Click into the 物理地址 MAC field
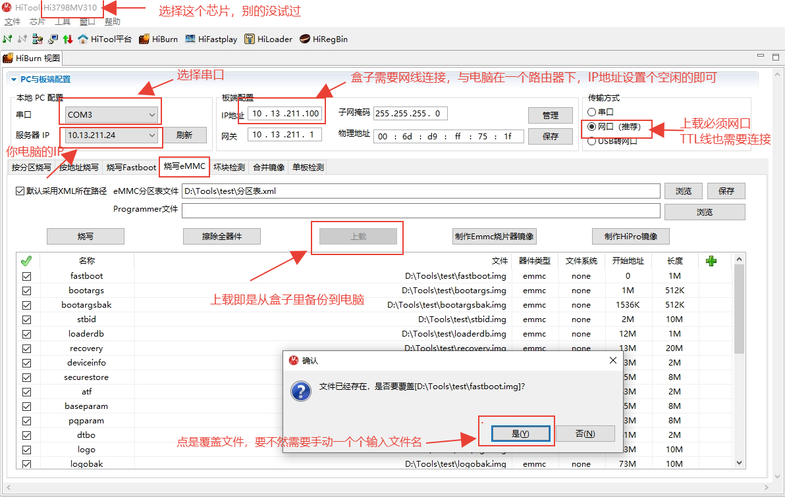The width and height of the screenshot is (785, 497). pyautogui.click(x=448, y=137)
